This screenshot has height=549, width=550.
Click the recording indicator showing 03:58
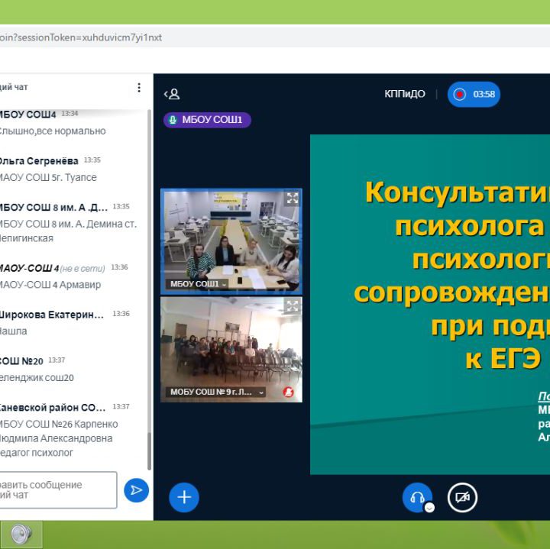coord(474,95)
